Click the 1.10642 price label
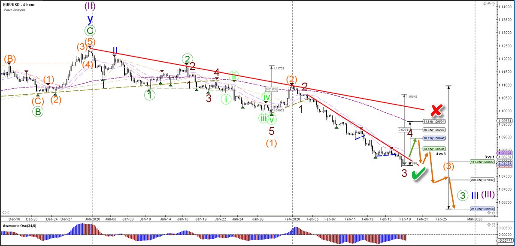The height and width of the screenshot is (246, 515). tap(412, 96)
